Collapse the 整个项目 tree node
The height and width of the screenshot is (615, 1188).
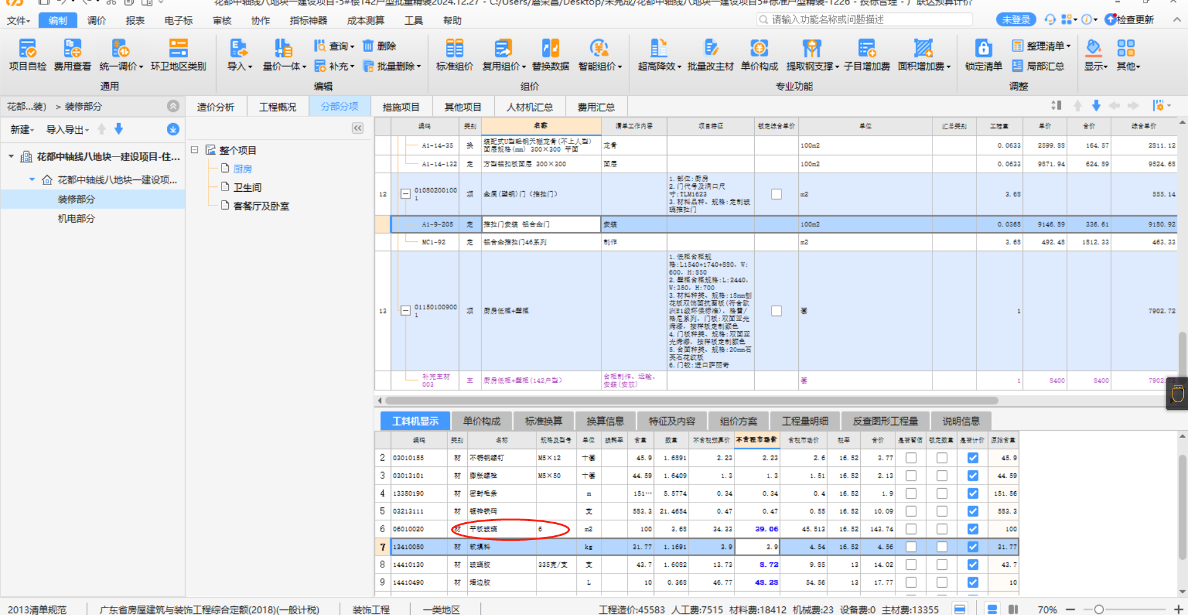click(194, 150)
